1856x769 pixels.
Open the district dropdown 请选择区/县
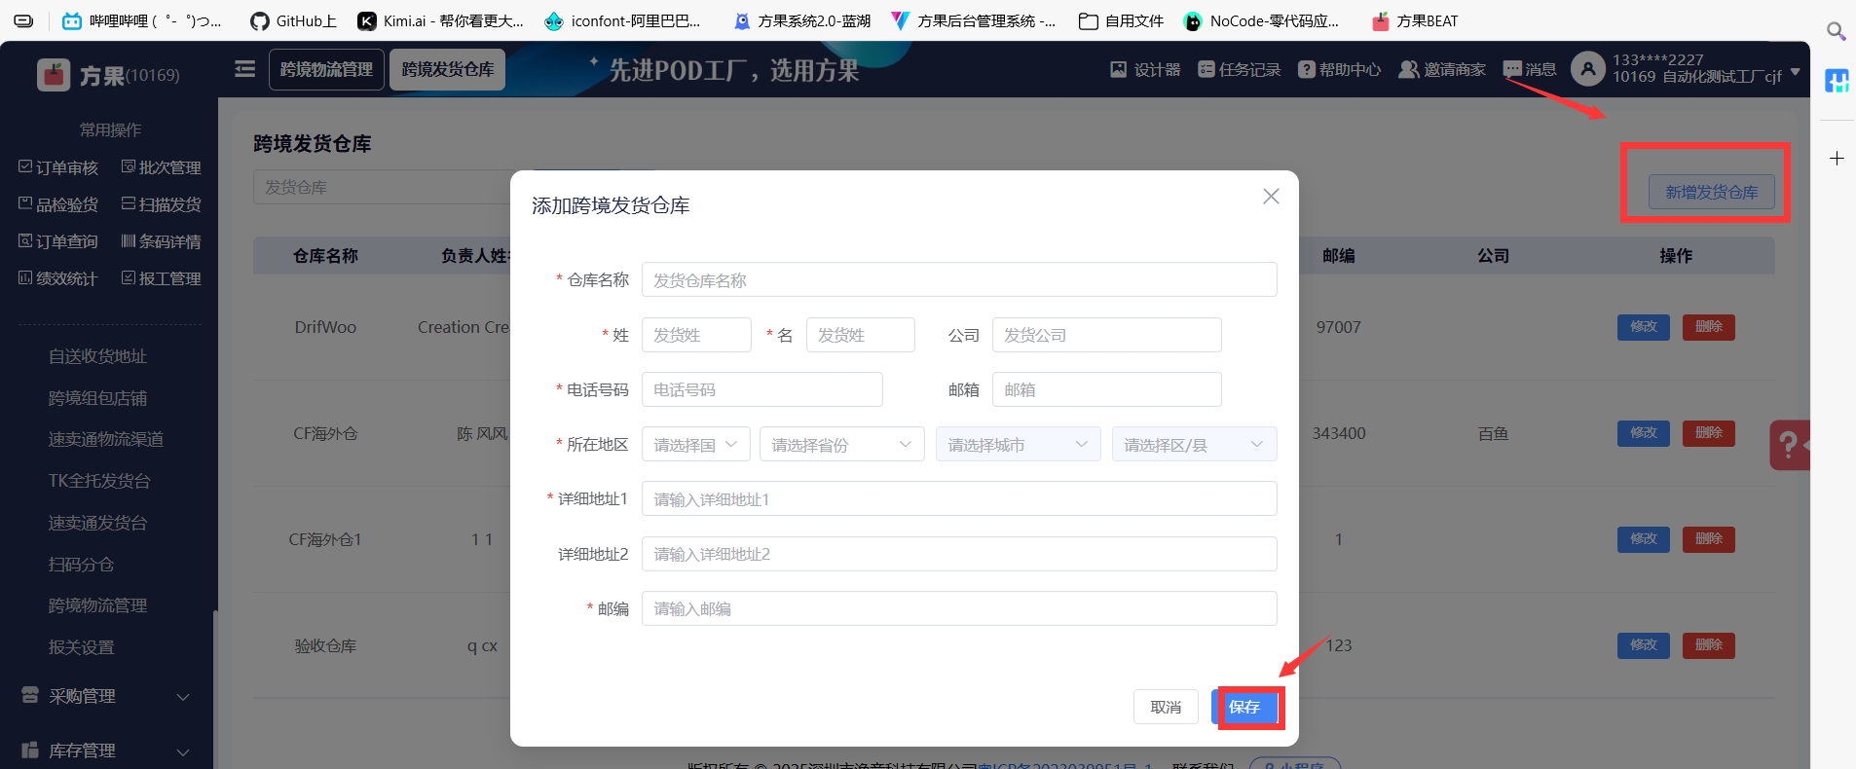pyautogui.click(x=1195, y=445)
